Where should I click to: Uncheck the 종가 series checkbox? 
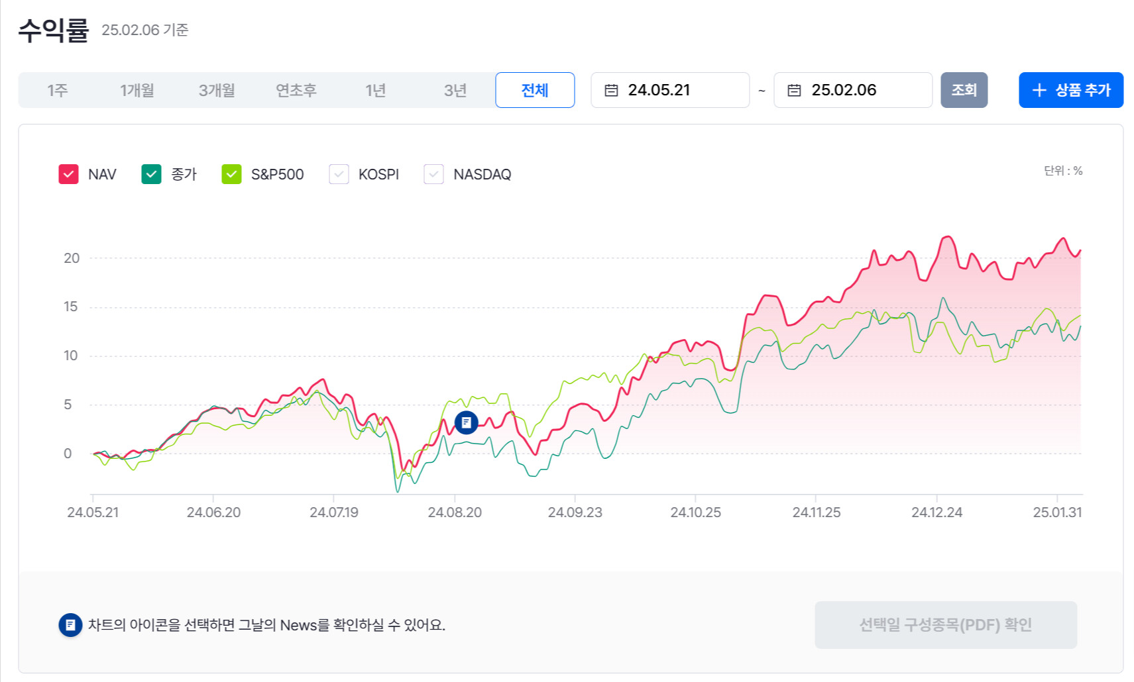click(x=151, y=174)
